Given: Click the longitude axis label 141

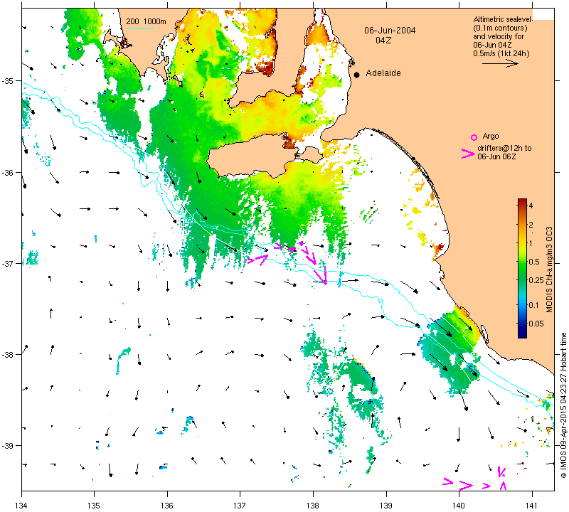Looking at the screenshot, I should click(532, 505).
